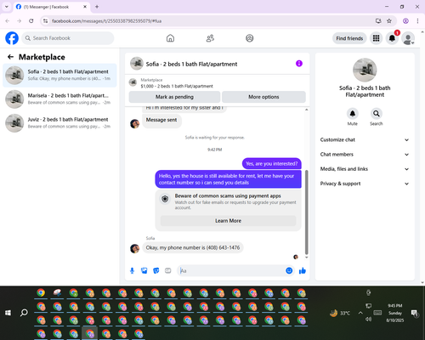This screenshot has height=340, width=425.
Task: Open a new browser tab
Action: click(x=97, y=7)
